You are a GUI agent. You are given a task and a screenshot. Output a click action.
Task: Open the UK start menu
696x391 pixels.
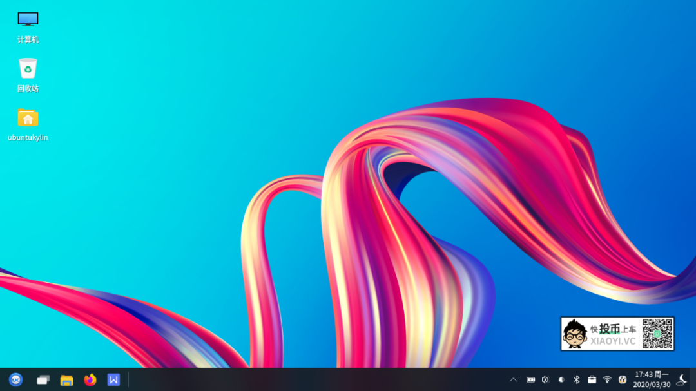[16, 380]
